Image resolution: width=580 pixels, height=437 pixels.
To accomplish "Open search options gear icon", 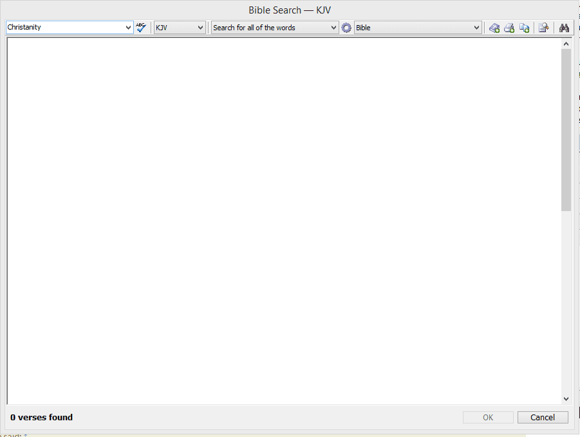I will tap(346, 28).
